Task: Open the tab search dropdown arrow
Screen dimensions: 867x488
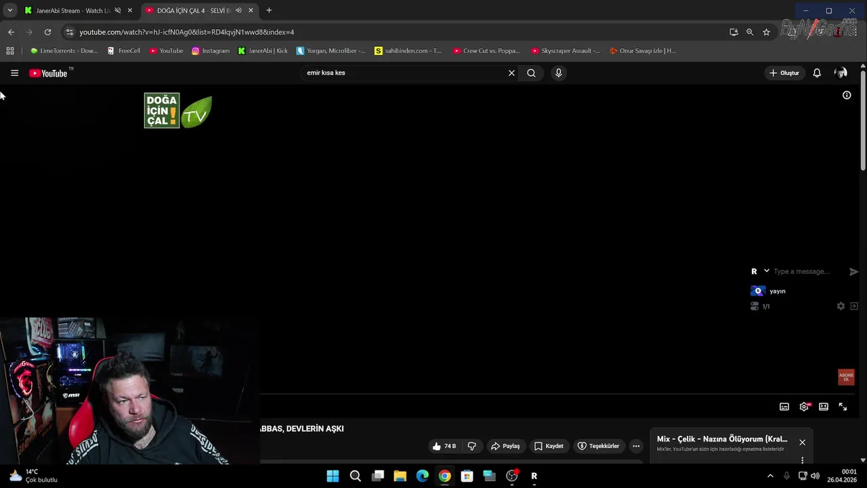Action: 9,11
